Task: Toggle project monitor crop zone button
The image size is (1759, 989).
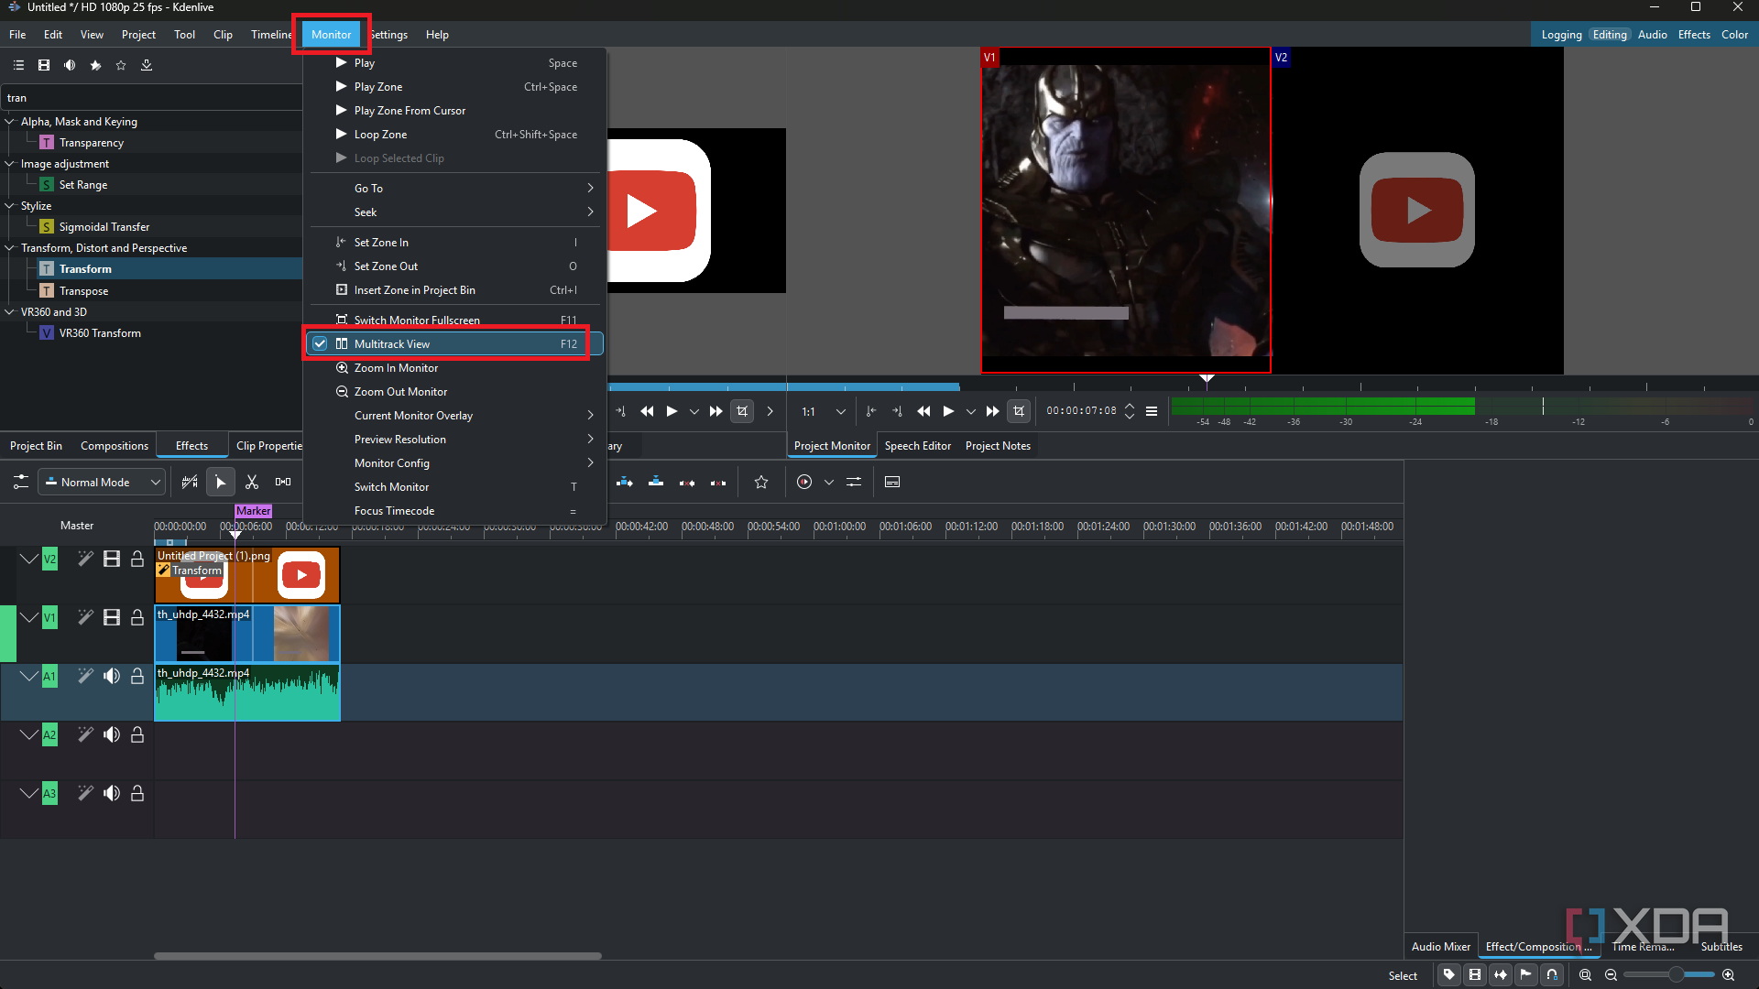Action: 1019,411
